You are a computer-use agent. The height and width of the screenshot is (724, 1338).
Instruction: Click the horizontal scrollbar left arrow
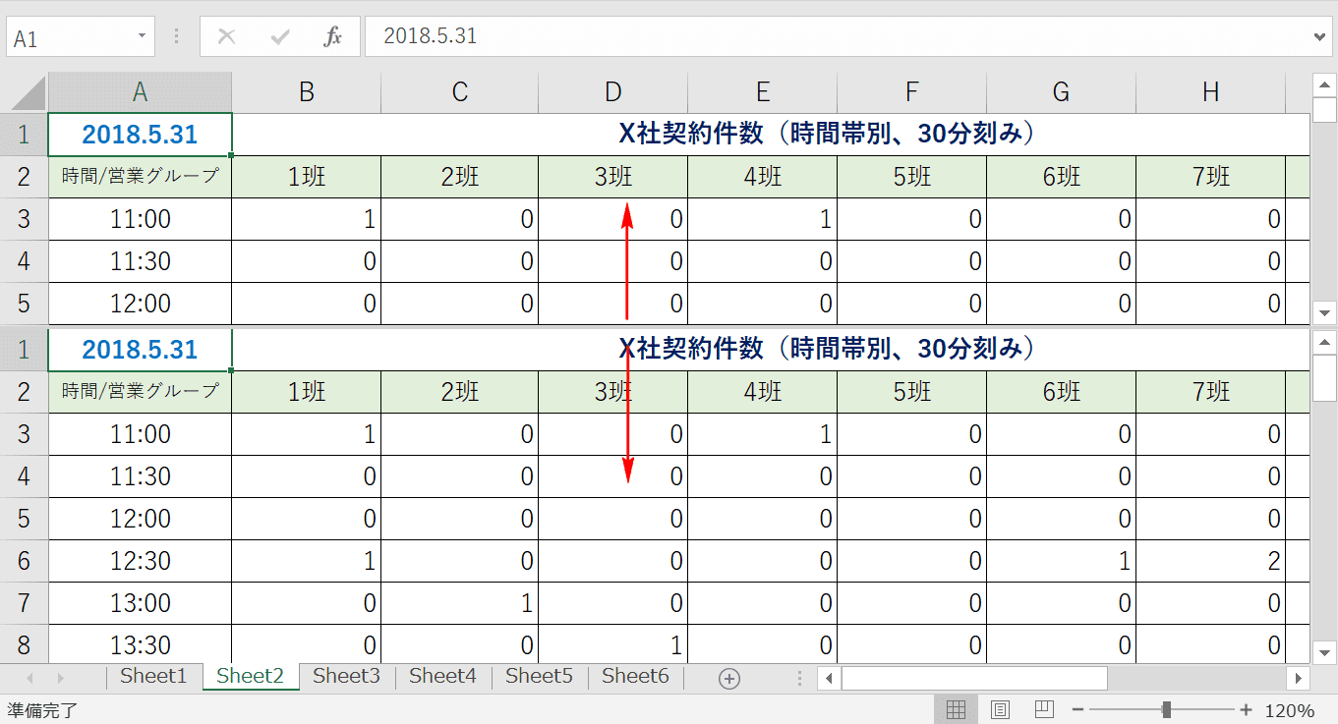[x=830, y=678]
